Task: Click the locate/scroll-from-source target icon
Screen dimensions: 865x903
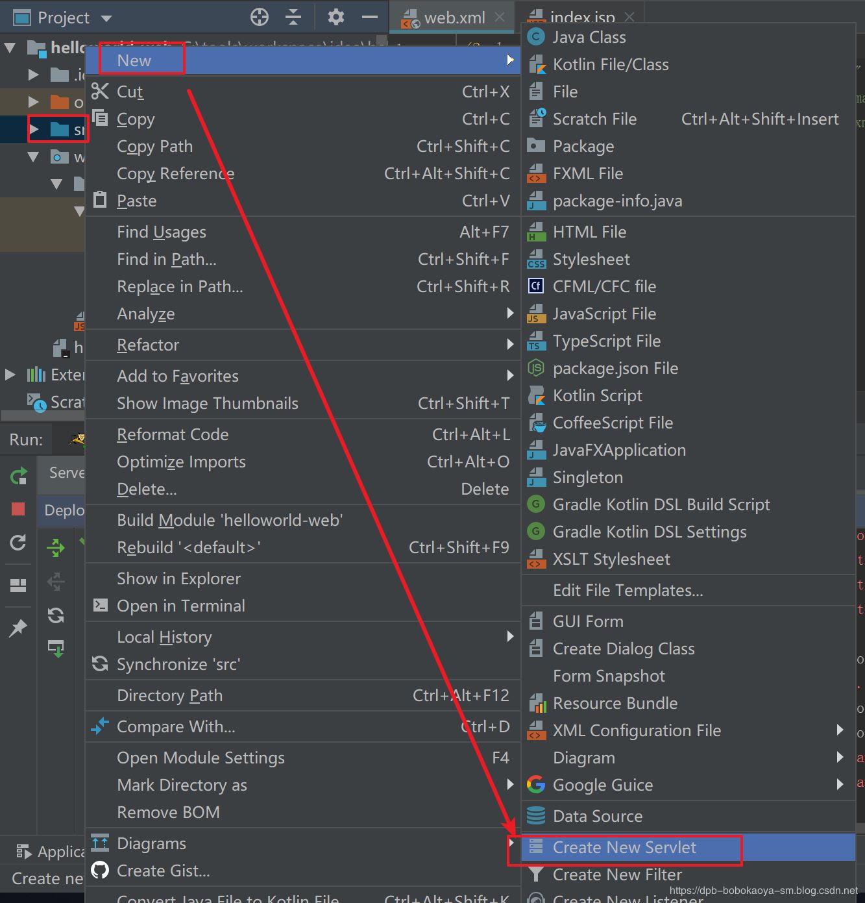Action: point(260,18)
